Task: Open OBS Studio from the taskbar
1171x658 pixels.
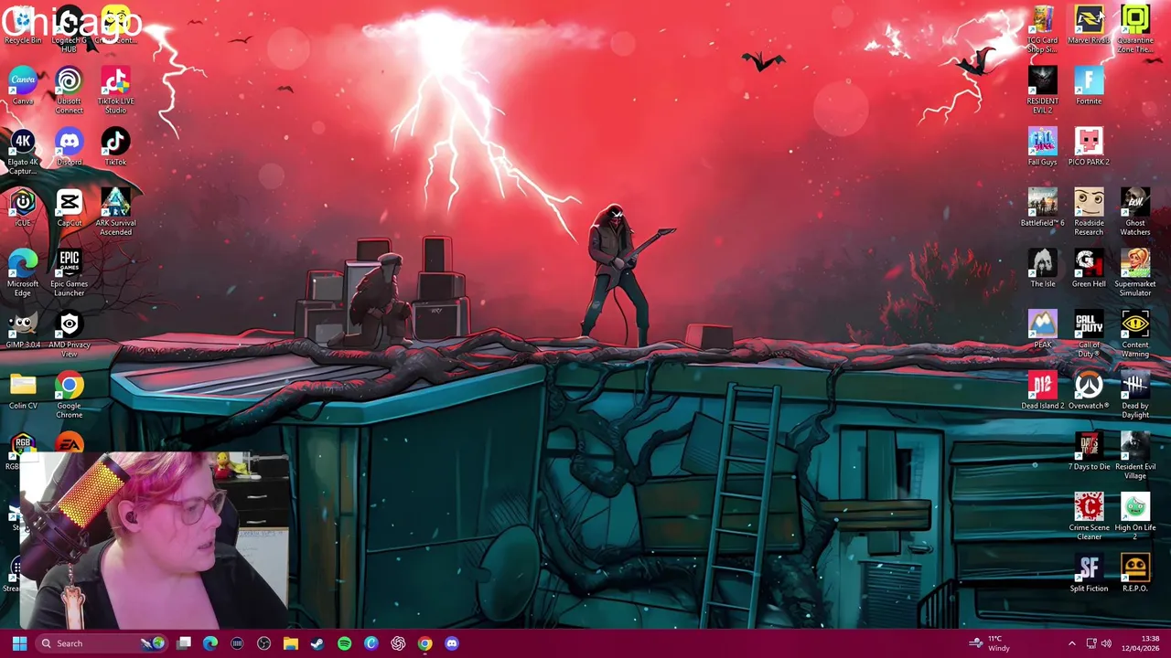Action: pyautogui.click(x=263, y=643)
